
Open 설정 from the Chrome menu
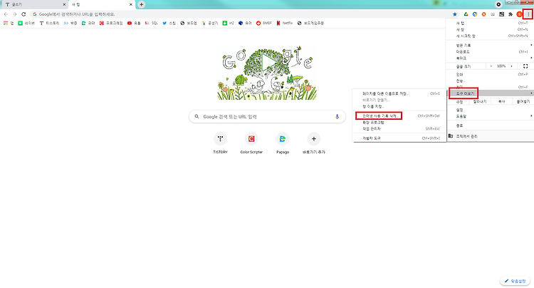[x=489, y=110]
